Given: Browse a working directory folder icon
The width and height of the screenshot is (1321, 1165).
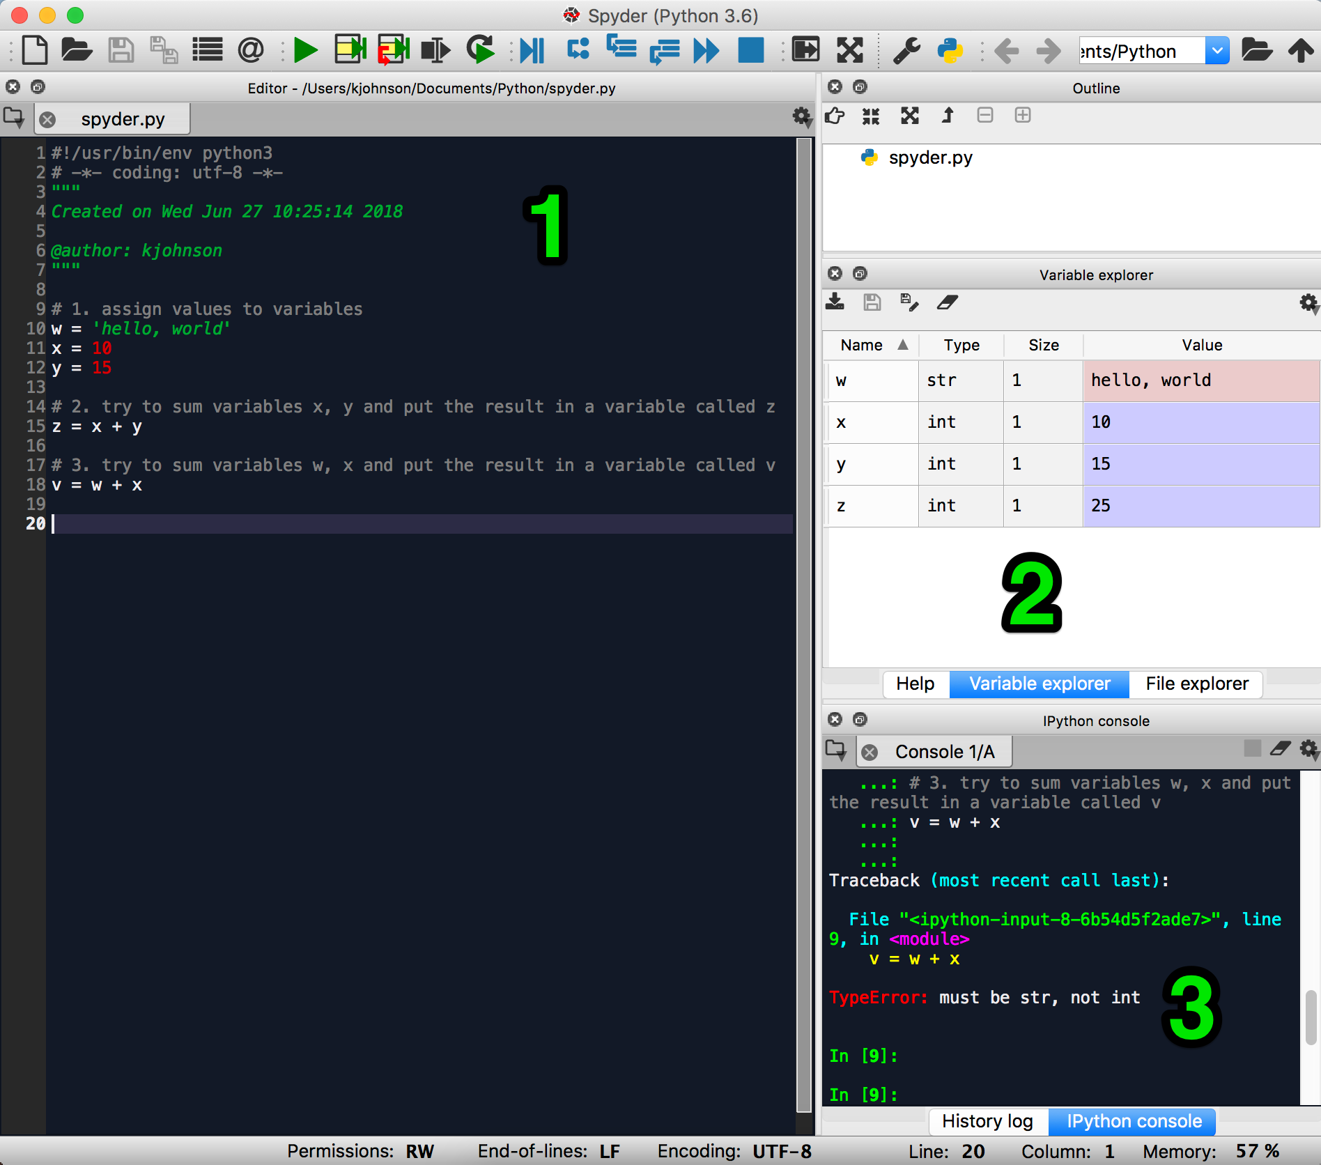Looking at the screenshot, I should pyautogui.click(x=1257, y=50).
